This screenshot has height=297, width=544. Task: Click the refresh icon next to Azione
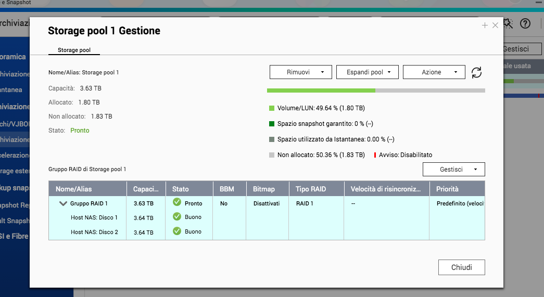[x=476, y=72]
